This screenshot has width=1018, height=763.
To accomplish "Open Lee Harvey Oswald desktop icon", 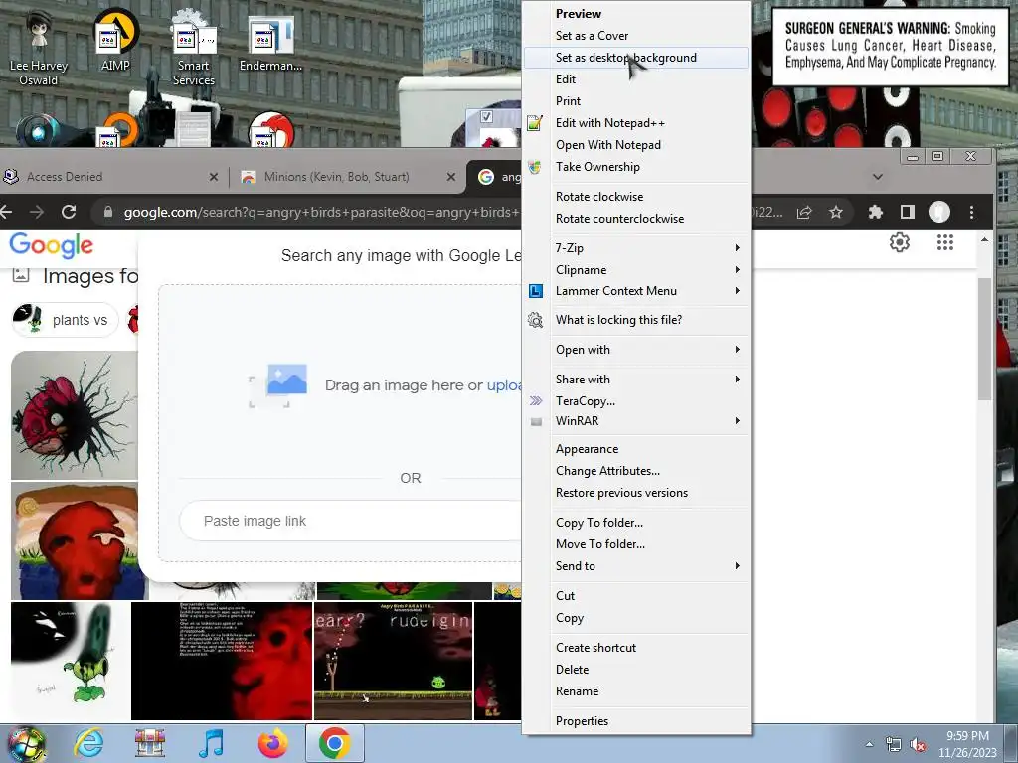I will point(39,49).
